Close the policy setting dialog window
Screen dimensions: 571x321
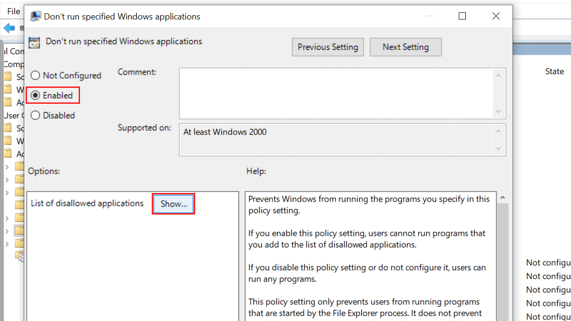tap(496, 16)
